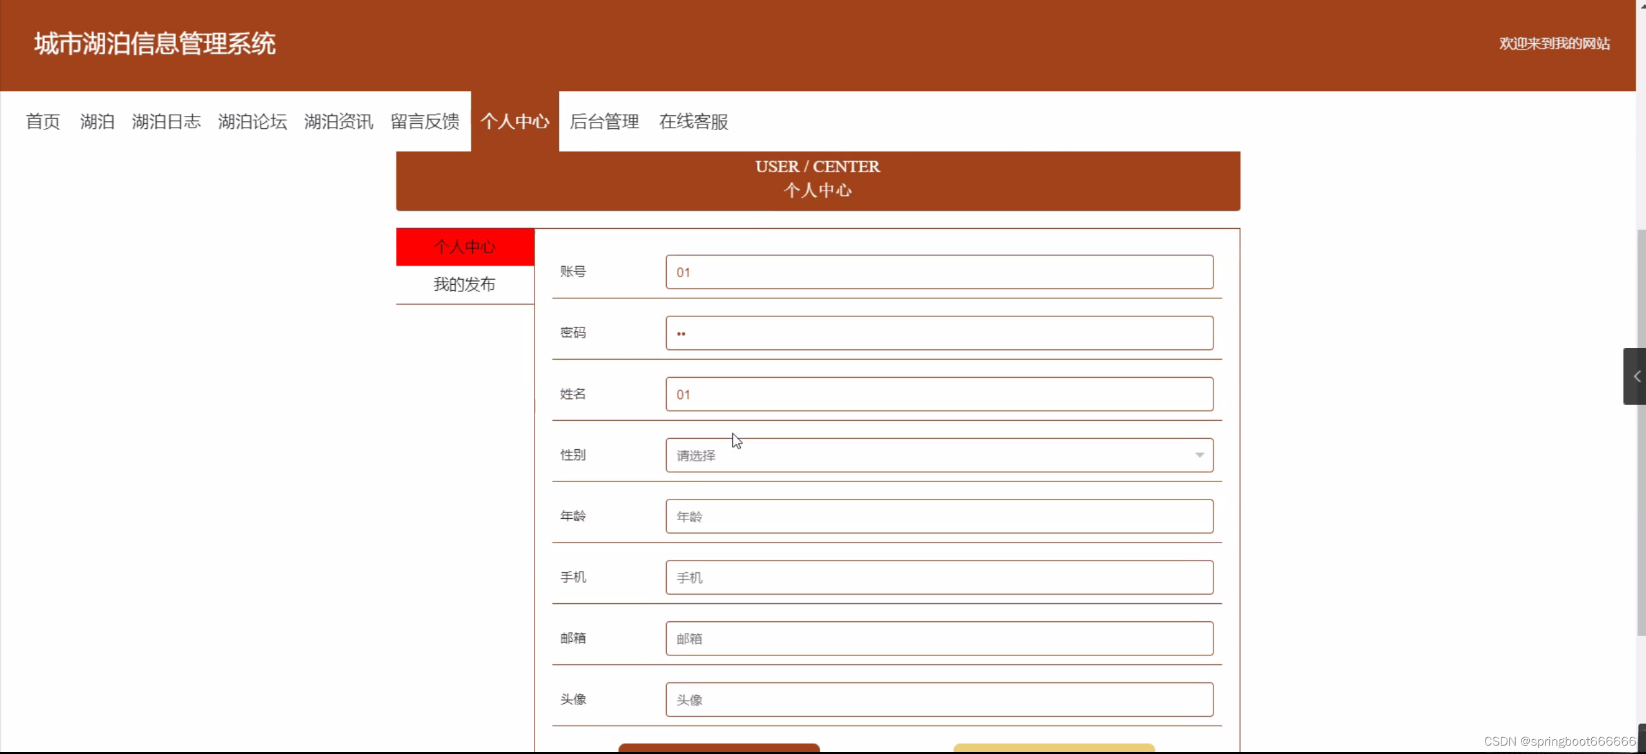Viewport: 1646px width, 754px height.
Task: Open 湖泊日志 navigation tab
Action: (x=166, y=121)
